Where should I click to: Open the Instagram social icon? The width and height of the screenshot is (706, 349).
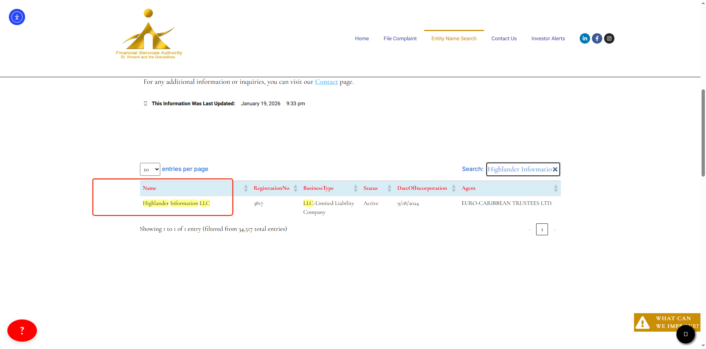(x=609, y=38)
